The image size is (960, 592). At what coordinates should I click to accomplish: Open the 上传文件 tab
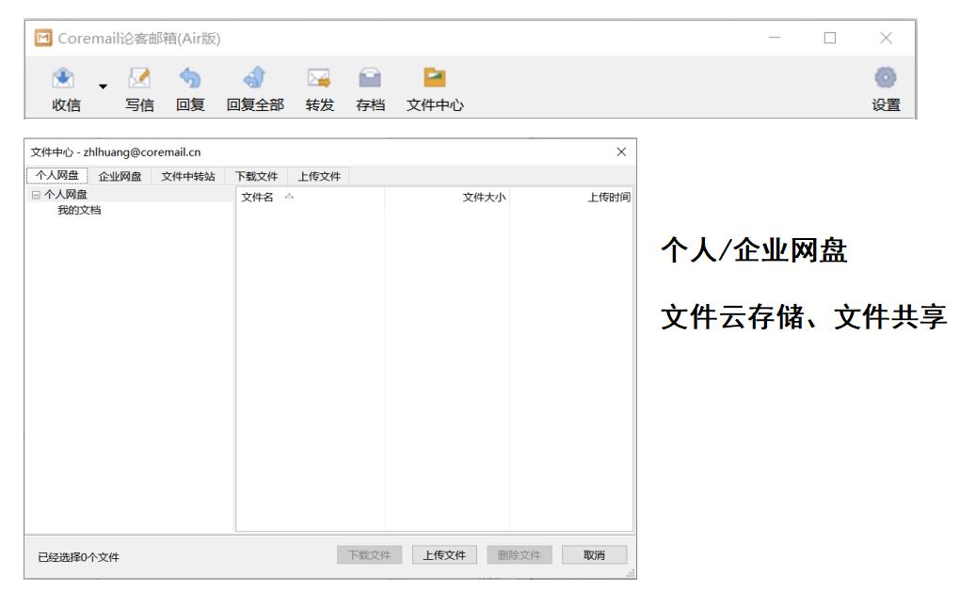(x=319, y=176)
